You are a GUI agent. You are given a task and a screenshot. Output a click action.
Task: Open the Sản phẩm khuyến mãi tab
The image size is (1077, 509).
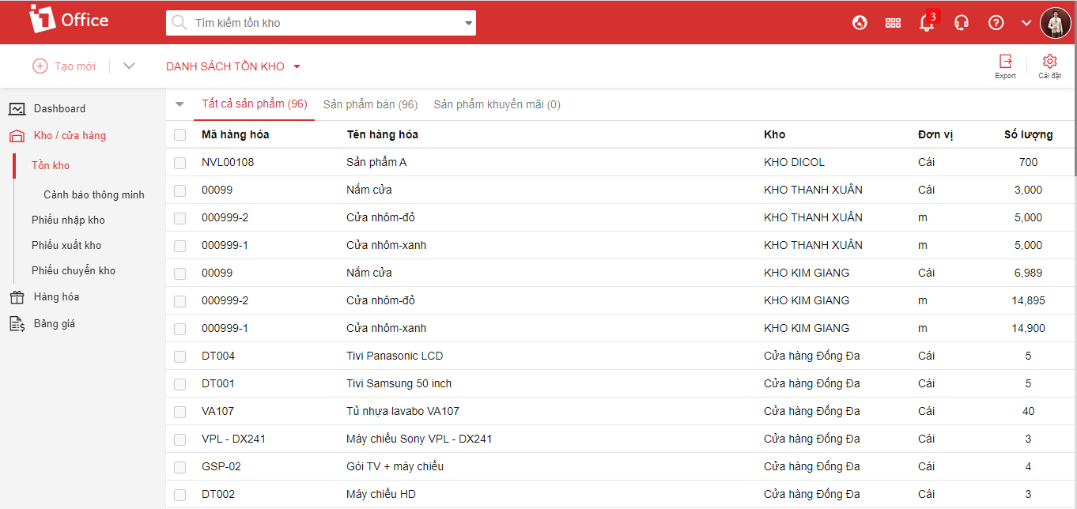click(497, 104)
